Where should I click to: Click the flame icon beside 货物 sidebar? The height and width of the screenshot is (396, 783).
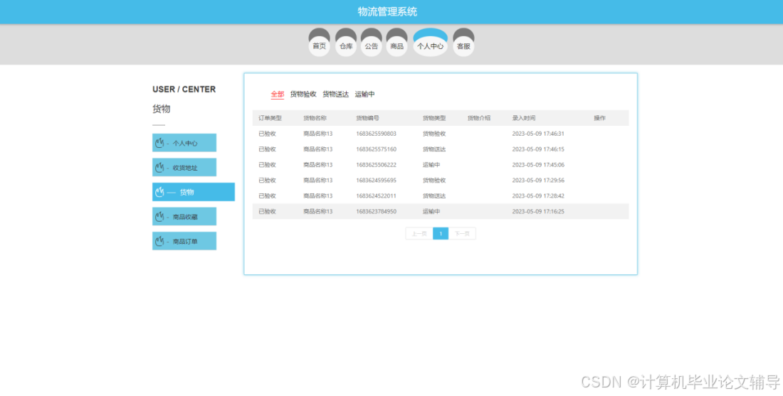click(x=159, y=191)
